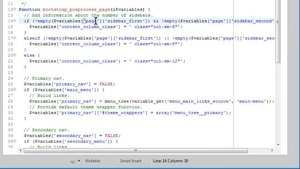The height and width of the screenshot is (169, 300).
Task: Click FALSE on the primary_nav line 25
Action: tap(106, 84)
